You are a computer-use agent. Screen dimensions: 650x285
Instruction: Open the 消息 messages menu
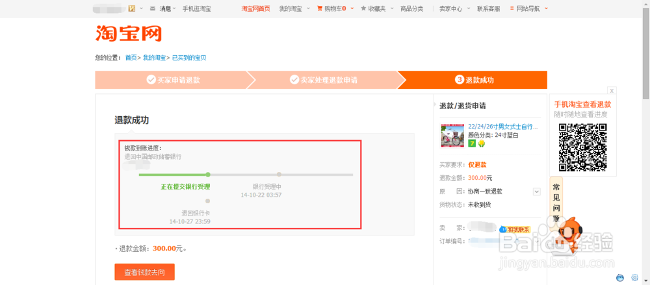tap(165, 8)
